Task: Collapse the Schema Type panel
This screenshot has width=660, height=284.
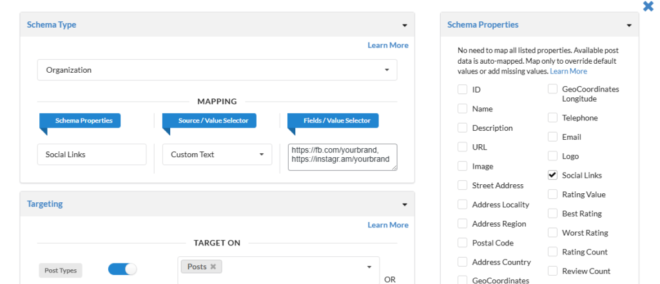Action: click(x=404, y=25)
